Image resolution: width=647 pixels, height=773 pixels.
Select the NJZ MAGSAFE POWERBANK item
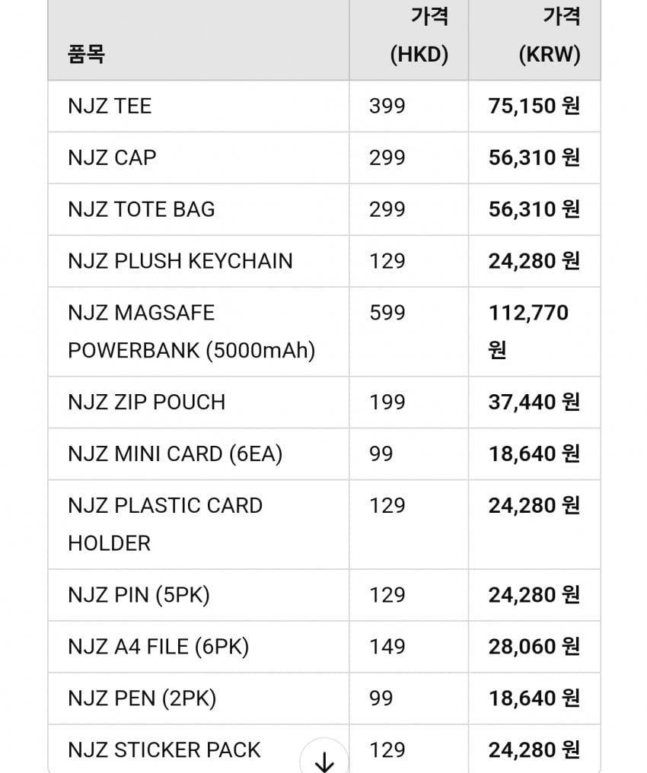click(x=191, y=332)
